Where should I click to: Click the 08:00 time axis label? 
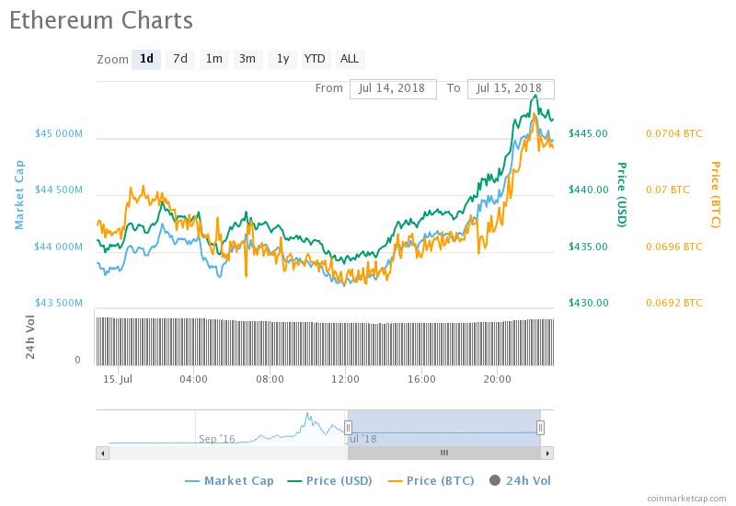tap(270, 379)
